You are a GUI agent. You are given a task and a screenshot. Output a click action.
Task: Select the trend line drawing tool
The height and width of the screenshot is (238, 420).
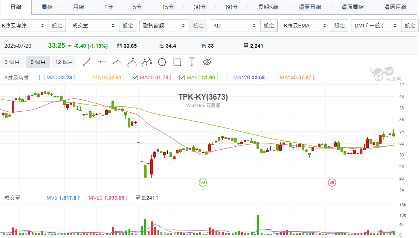[x=87, y=62]
